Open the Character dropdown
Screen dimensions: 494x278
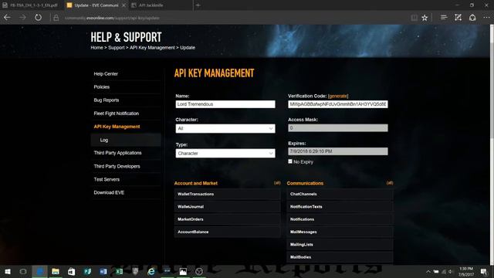pos(225,128)
